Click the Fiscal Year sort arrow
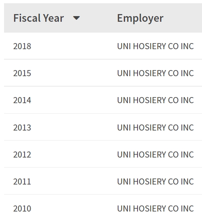Screen dimensions: 202x224 [x=76, y=18]
